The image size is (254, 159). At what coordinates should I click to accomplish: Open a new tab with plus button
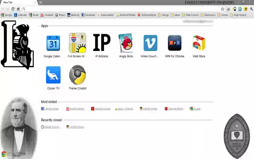pyautogui.click(x=40, y=2)
